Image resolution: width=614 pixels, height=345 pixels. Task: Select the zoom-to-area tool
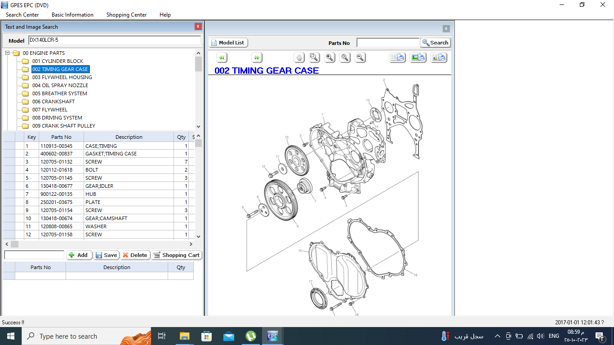314,57
